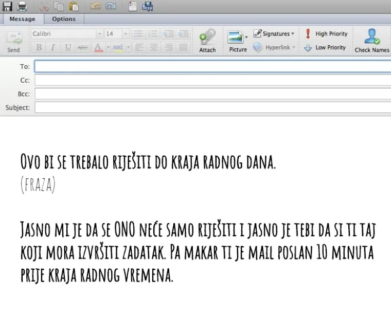Toggle bold formatting

coord(39,47)
